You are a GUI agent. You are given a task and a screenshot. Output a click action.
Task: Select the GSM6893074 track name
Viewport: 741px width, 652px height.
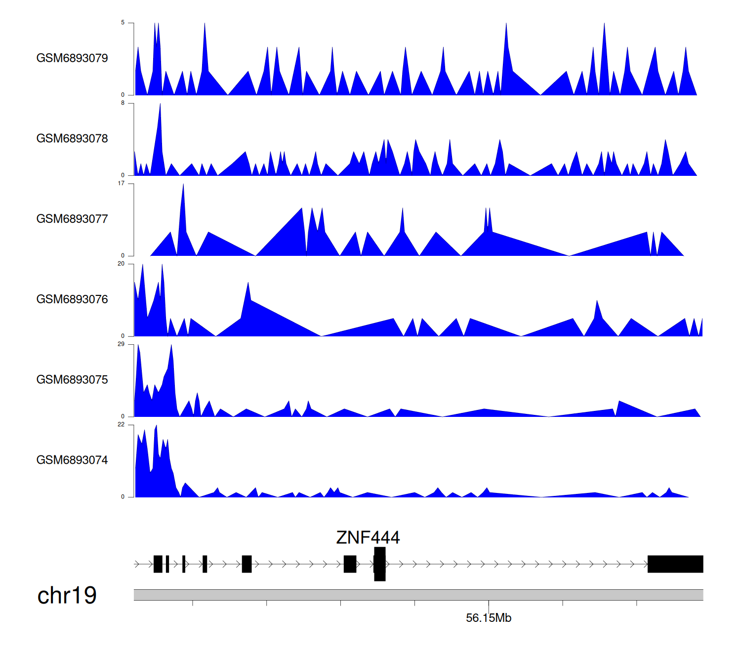pos(72,460)
